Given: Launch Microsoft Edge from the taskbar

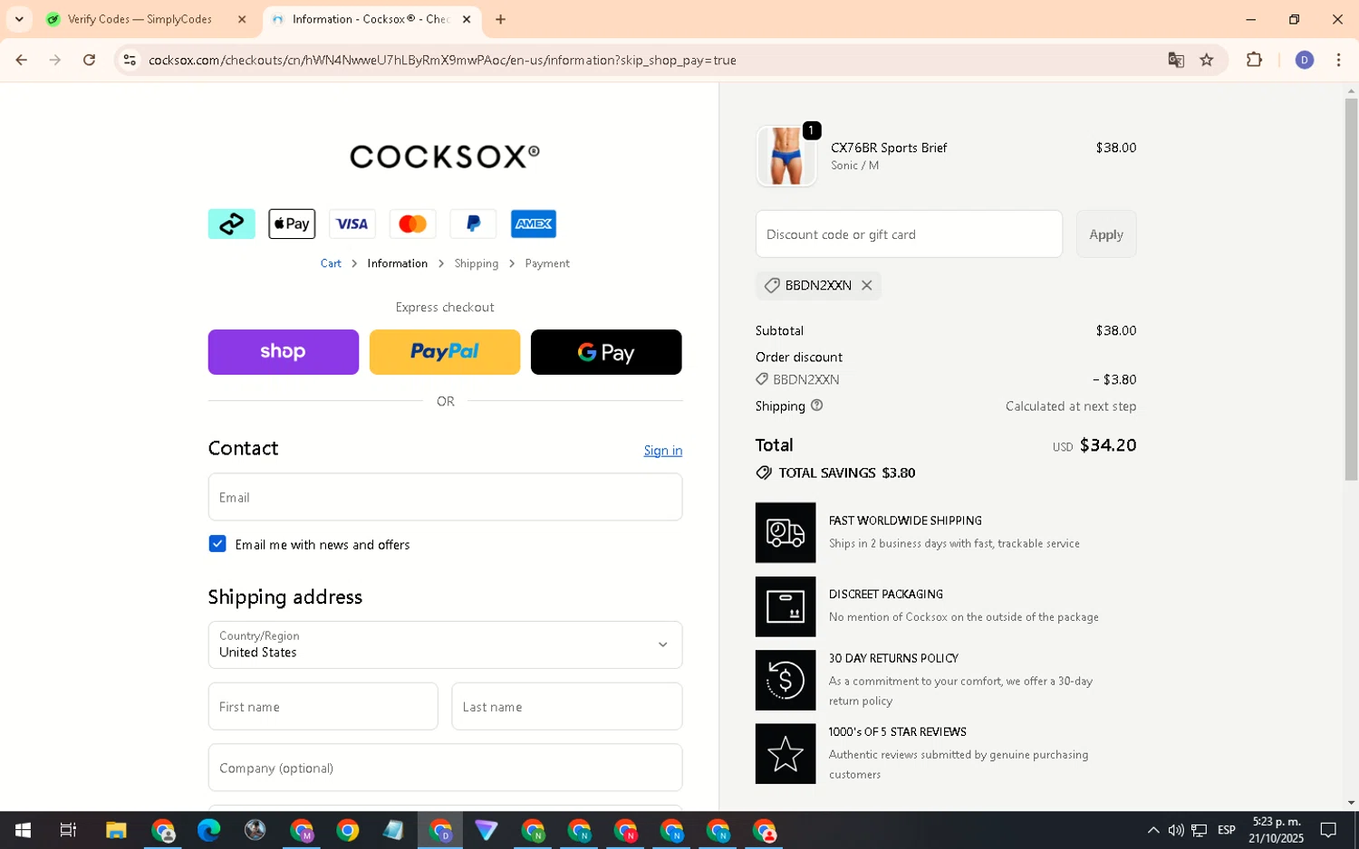Looking at the screenshot, I should [208, 830].
